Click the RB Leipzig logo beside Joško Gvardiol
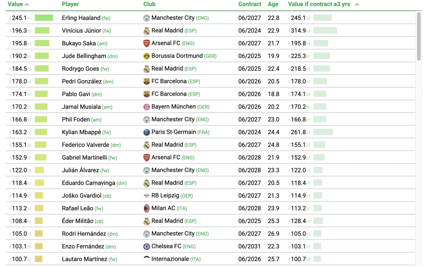The width and height of the screenshot is (427, 267). tap(146, 196)
